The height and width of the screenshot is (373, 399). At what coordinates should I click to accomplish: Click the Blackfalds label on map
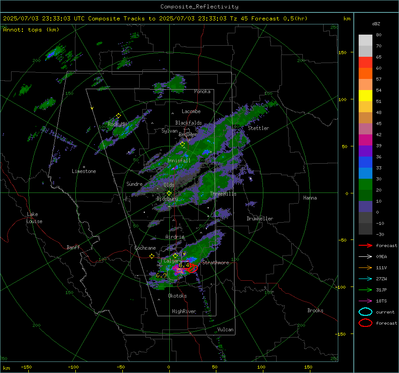click(188, 123)
